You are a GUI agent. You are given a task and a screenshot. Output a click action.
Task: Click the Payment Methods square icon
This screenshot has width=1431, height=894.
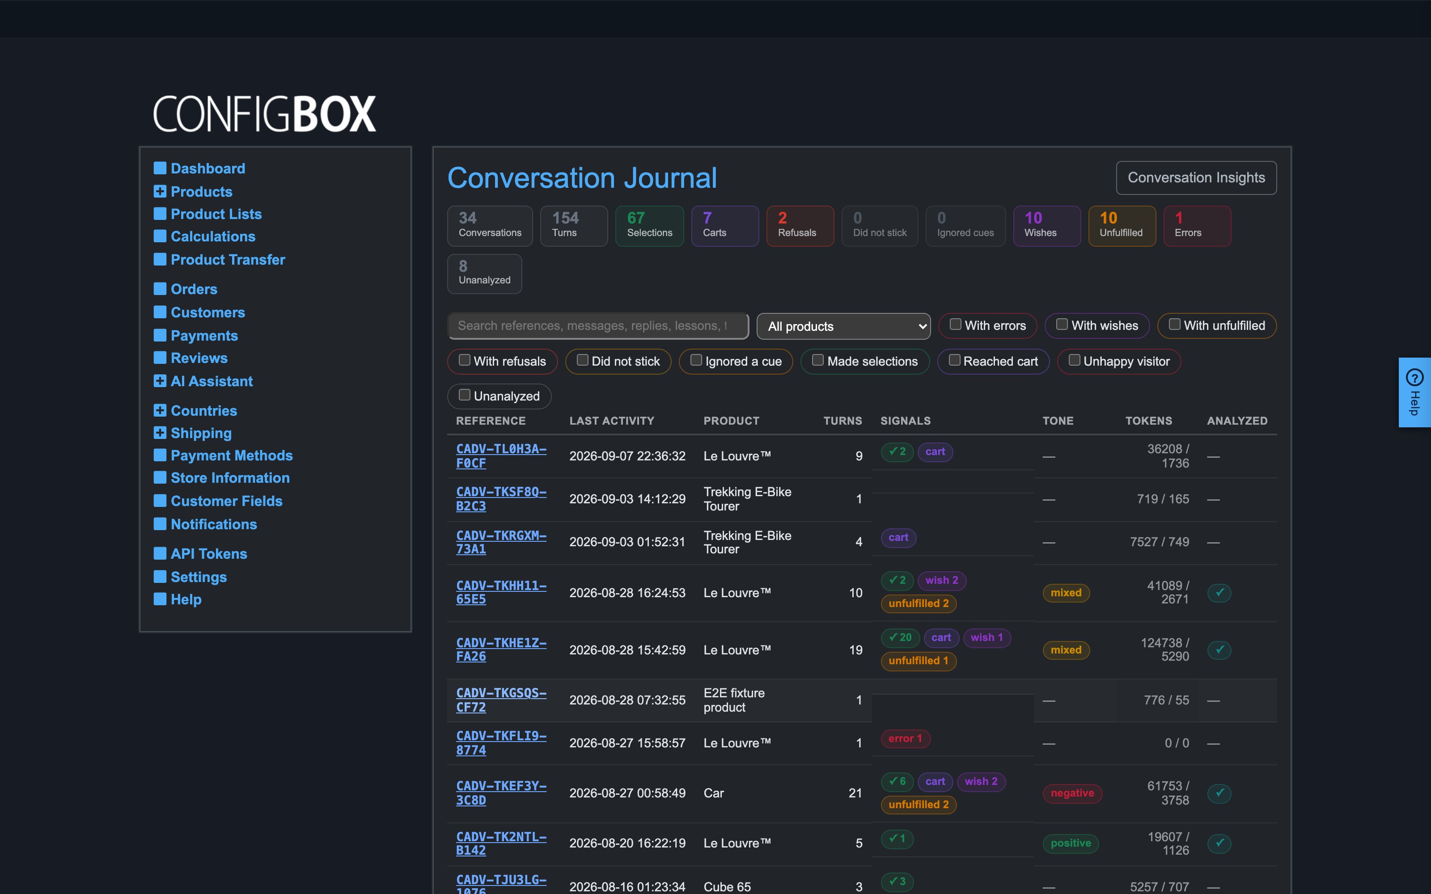pyautogui.click(x=160, y=455)
